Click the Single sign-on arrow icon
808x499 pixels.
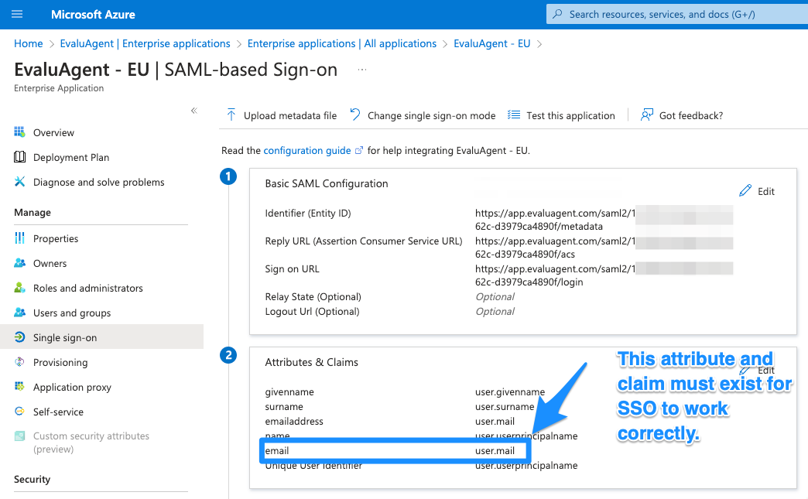pos(19,337)
